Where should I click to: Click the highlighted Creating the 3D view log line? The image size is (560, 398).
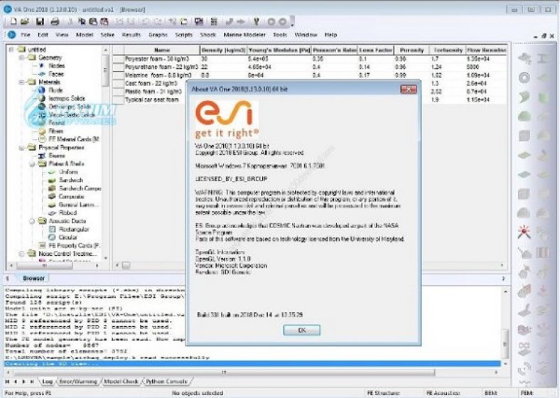[252, 364]
